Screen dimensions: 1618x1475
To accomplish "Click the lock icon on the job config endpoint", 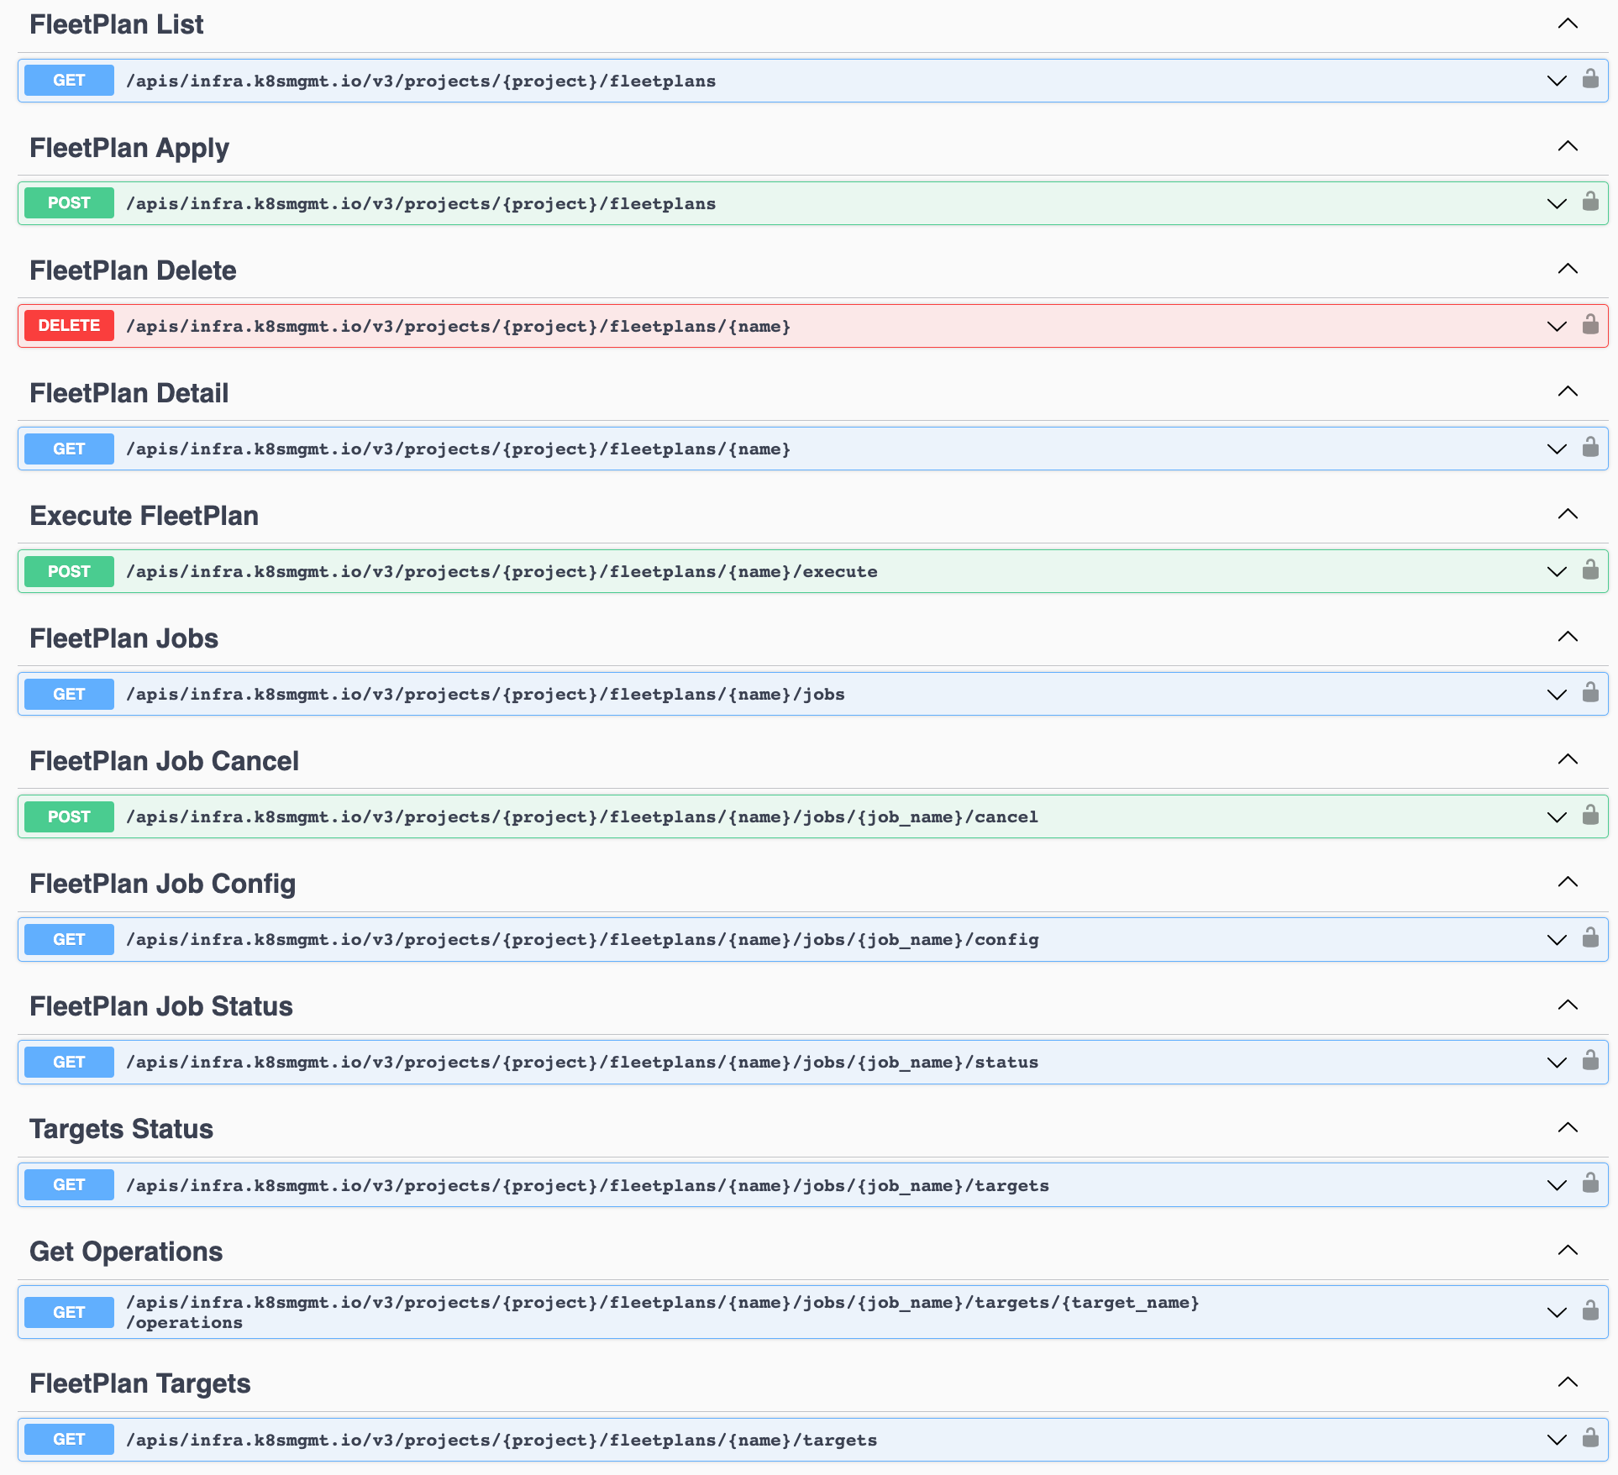I will (1590, 937).
